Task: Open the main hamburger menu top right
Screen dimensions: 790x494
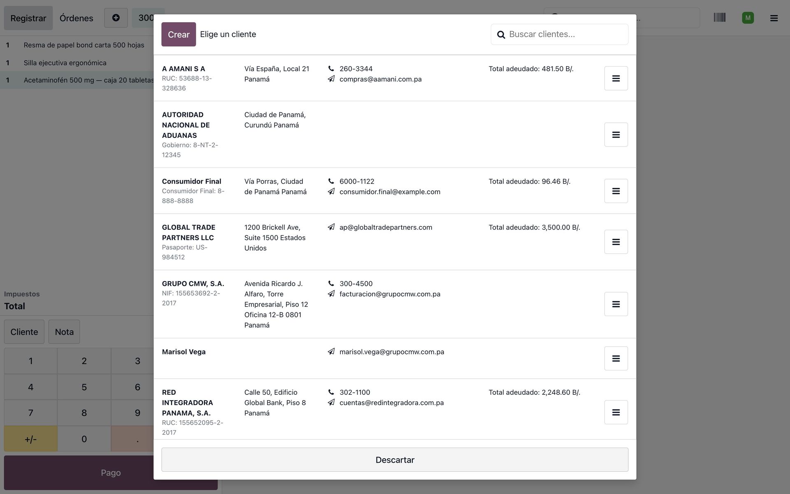Action: [x=774, y=18]
